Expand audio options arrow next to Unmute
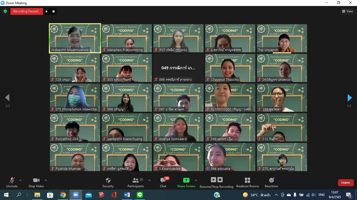The height and width of the screenshot is (200, 357). point(20,180)
